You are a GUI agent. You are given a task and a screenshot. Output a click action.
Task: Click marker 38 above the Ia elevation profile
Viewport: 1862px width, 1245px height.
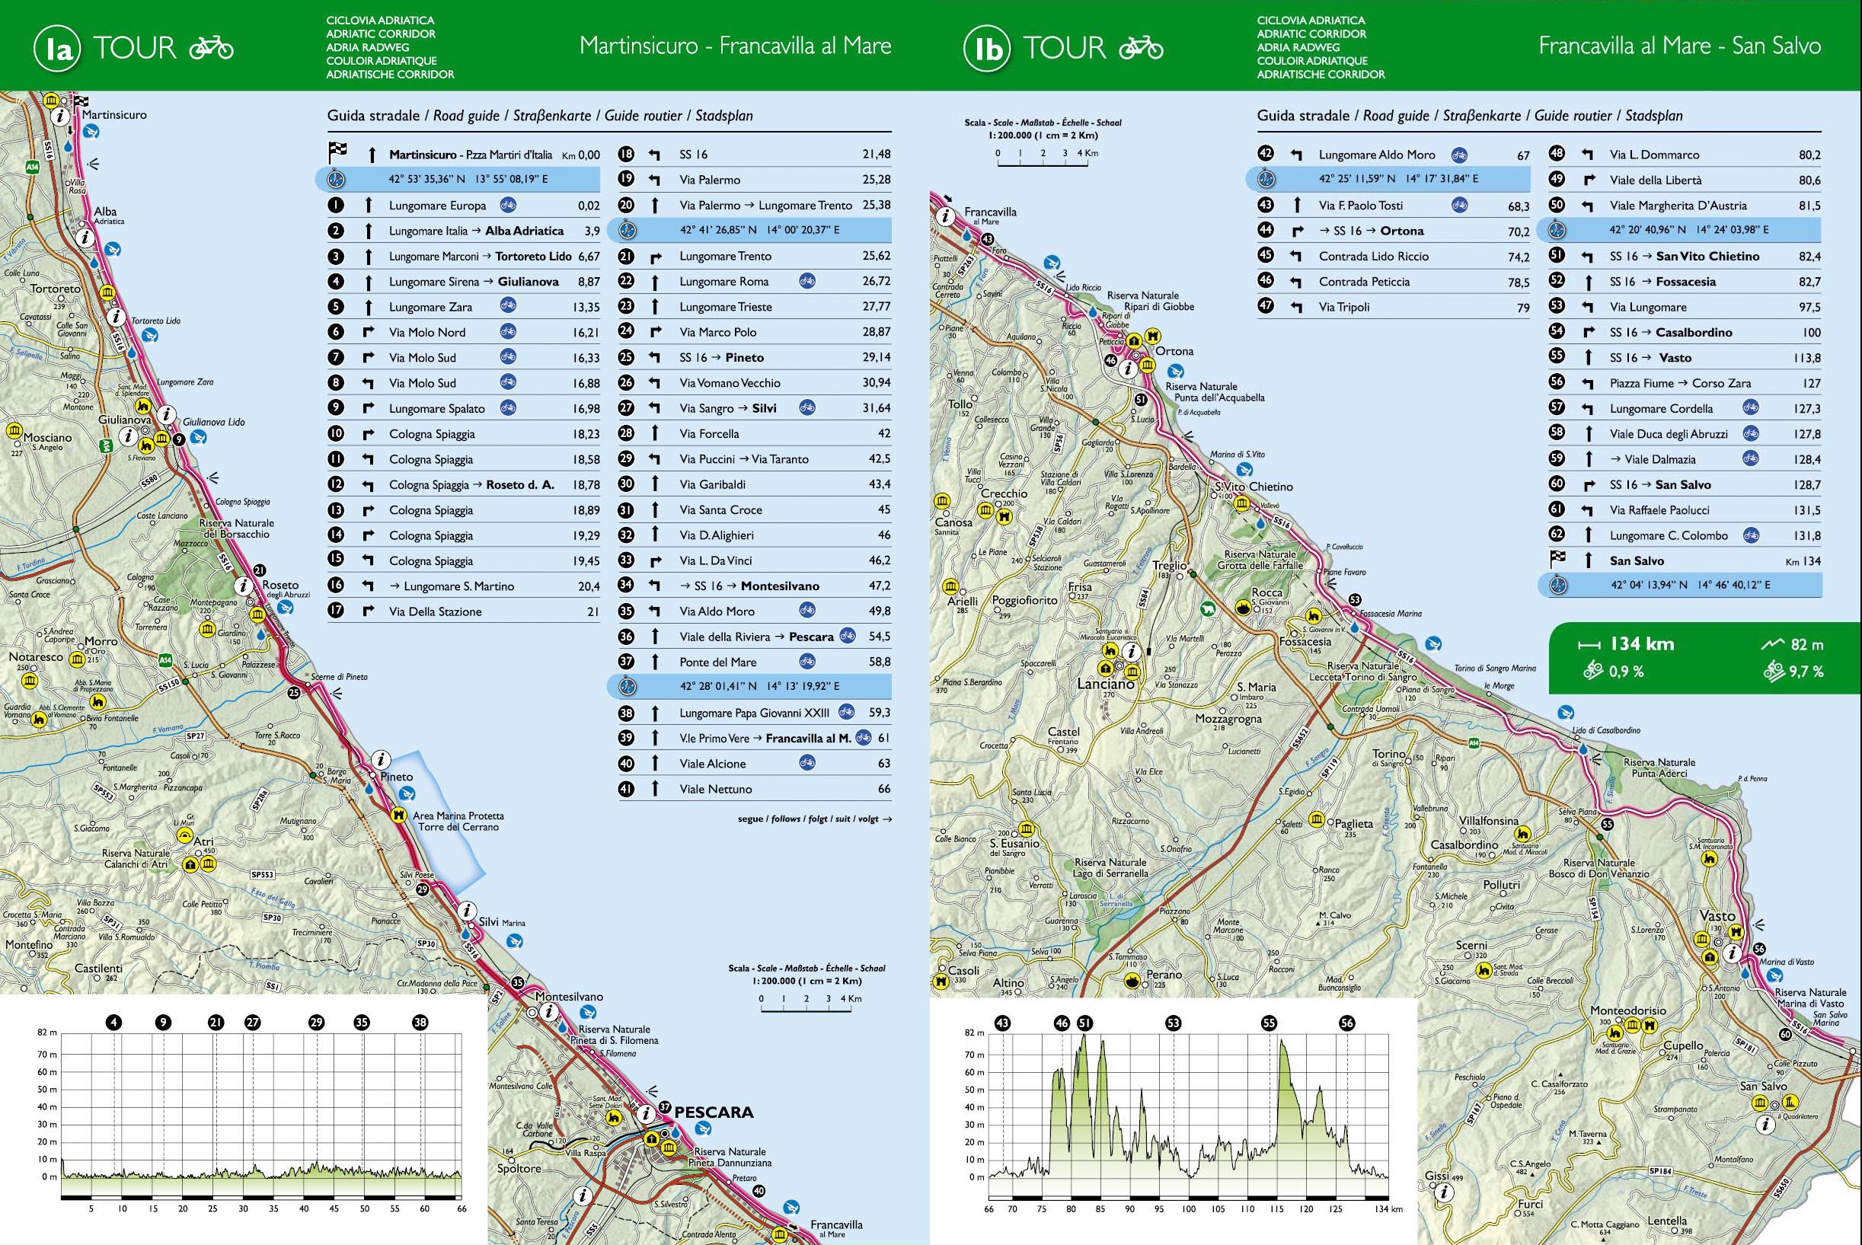point(420,1022)
